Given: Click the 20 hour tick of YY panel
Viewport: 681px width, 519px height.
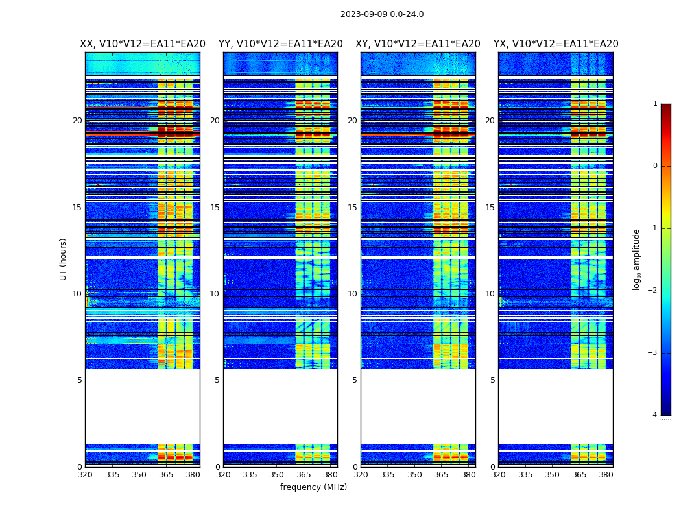Looking at the screenshot, I should 215,120.
